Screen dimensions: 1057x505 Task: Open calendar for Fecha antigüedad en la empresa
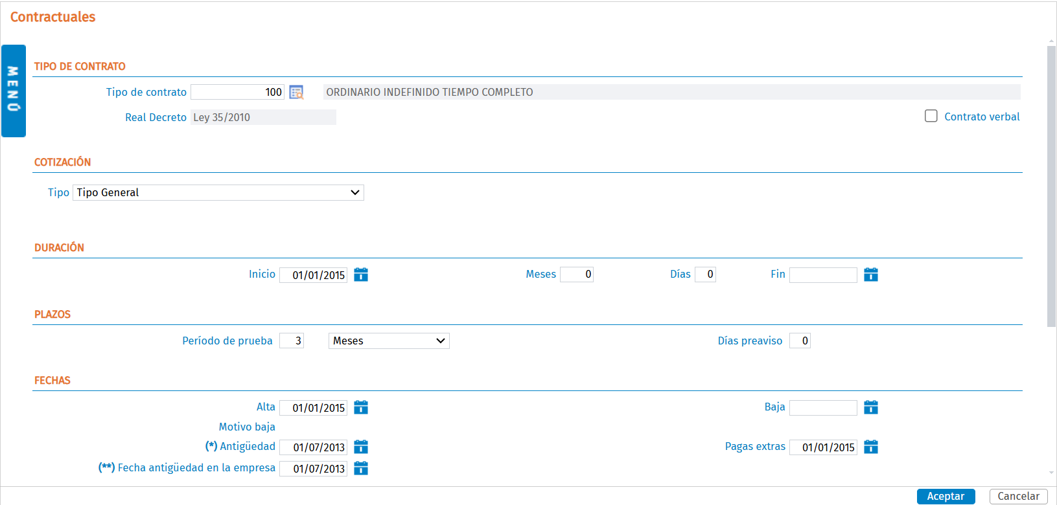[361, 468]
